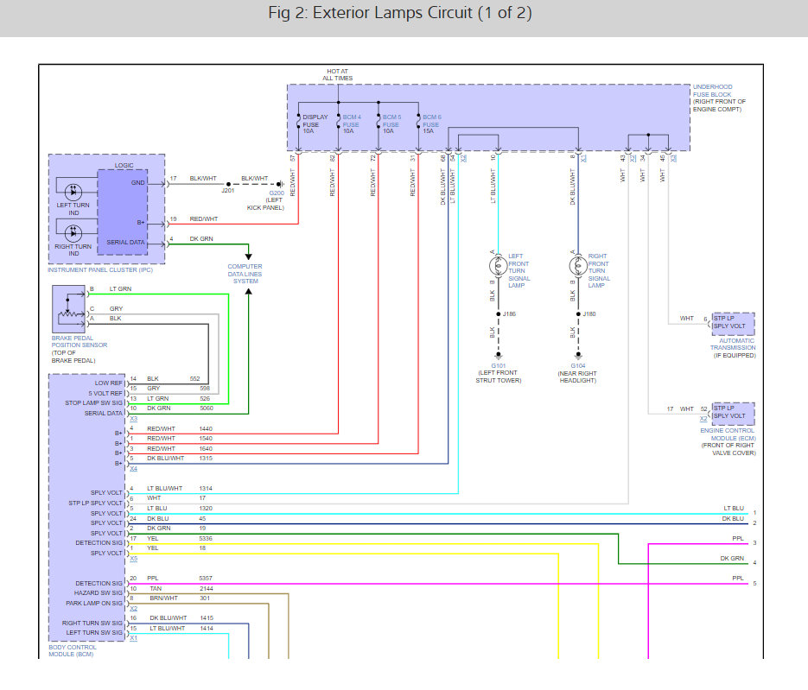Click the automatic transmission STP LP SPLY VOLT box

coord(734,324)
